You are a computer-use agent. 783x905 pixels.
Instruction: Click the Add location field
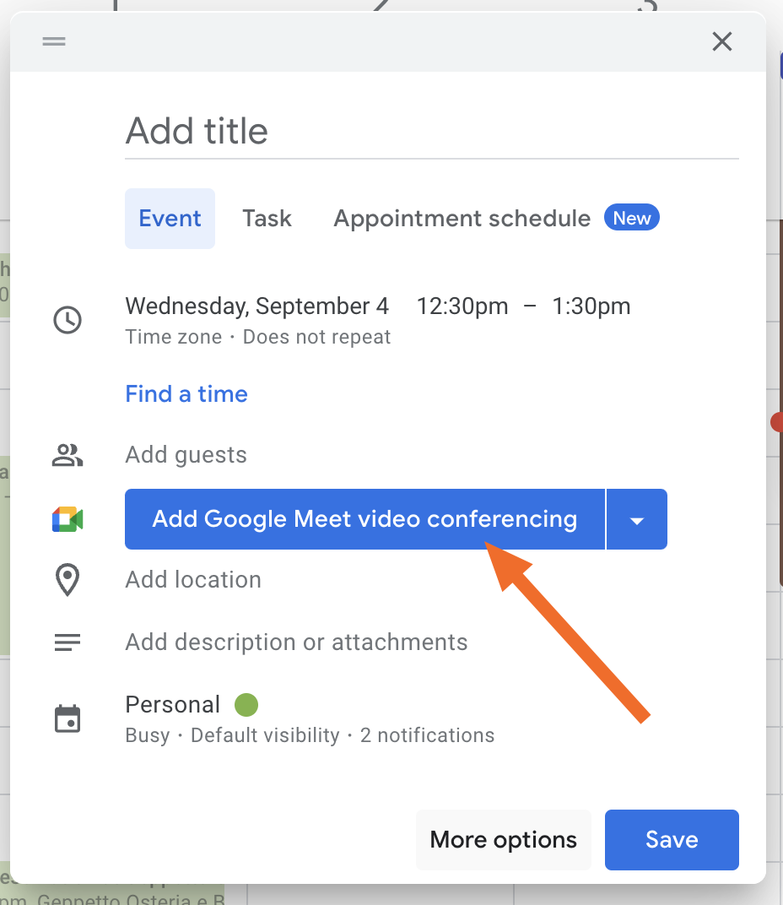pyautogui.click(x=193, y=579)
